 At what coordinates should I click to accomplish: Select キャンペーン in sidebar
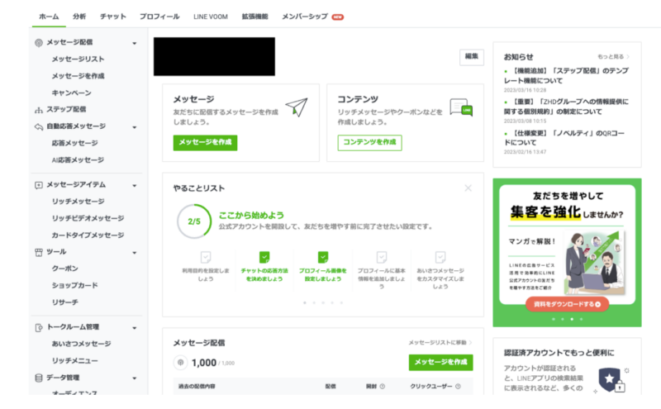click(72, 93)
